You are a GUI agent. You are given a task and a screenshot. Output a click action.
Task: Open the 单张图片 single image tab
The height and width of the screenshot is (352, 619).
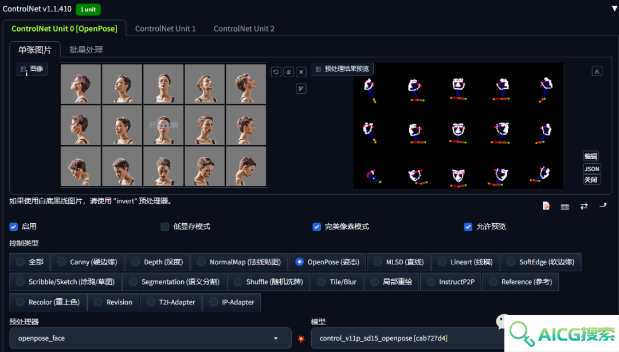(35, 50)
